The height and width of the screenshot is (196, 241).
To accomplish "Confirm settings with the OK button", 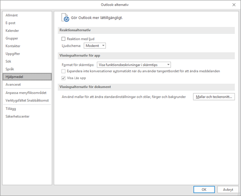I will pos(204,190).
